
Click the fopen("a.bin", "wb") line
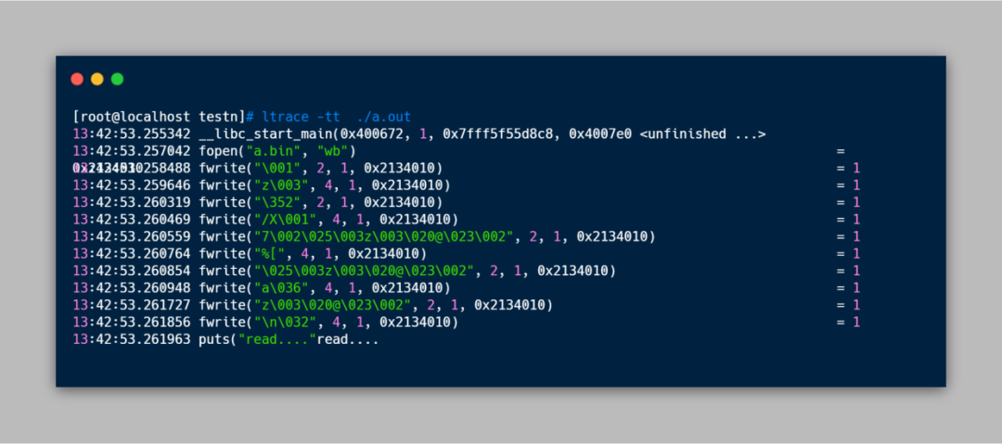[276, 151]
